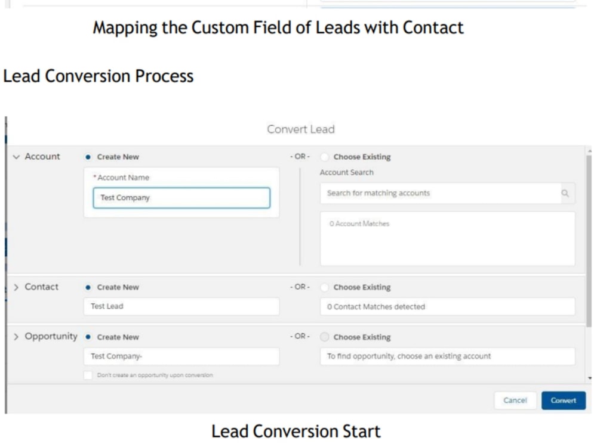The height and width of the screenshot is (447, 597).
Task: Click the Test Company- opportunity name field
Action: [x=181, y=356]
